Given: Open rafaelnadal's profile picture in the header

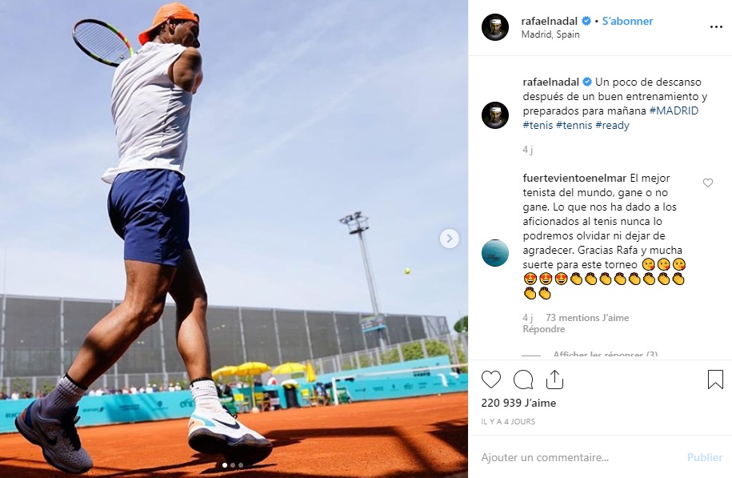Looking at the screenshot, I should pyautogui.click(x=495, y=27).
